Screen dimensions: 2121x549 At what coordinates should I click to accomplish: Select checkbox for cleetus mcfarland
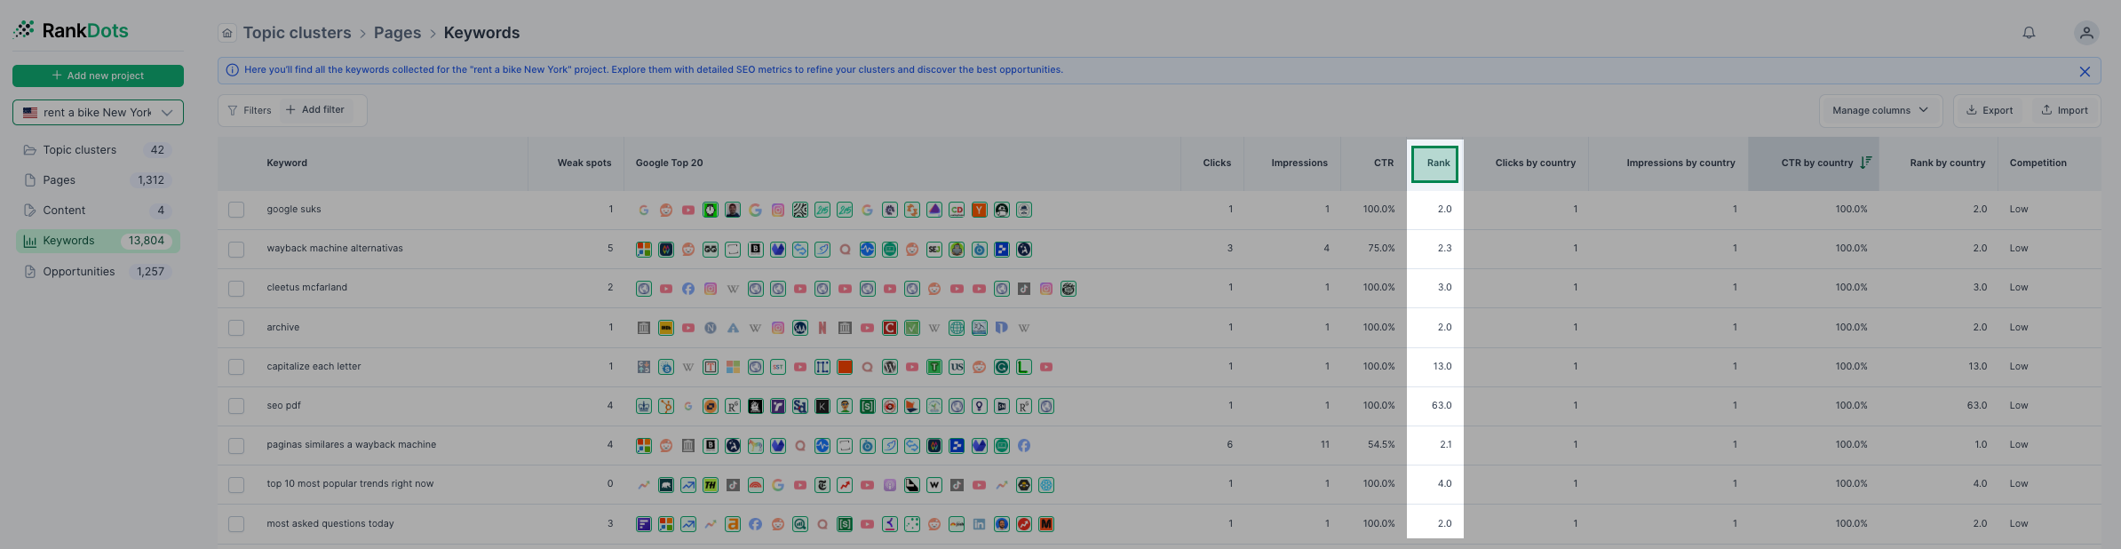point(236,289)
